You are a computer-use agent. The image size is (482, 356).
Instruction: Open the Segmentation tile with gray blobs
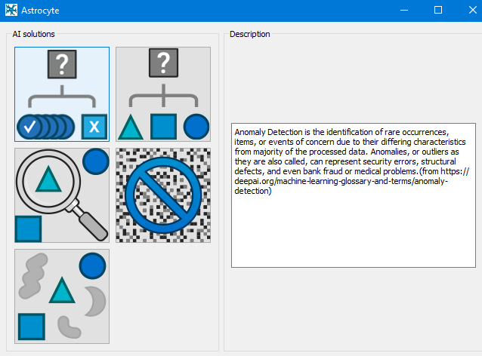62,296
